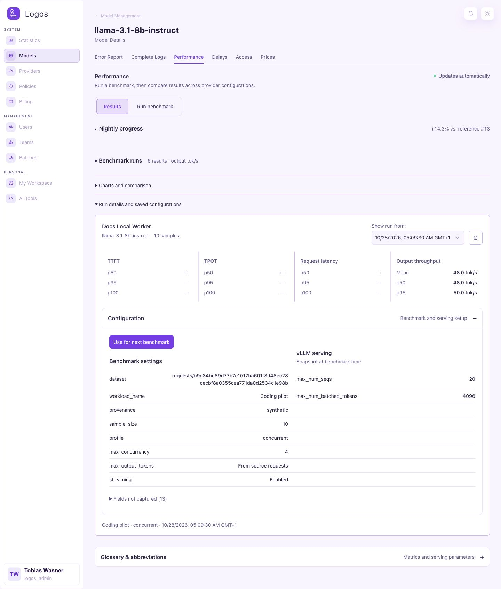This screenshot has height=589, width=501.
Task: Collapse Run details and saved configurations
Action: click(x=138, y=204)
